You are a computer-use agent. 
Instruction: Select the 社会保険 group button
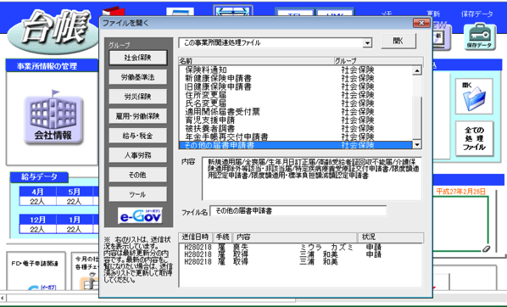(138, 58)
